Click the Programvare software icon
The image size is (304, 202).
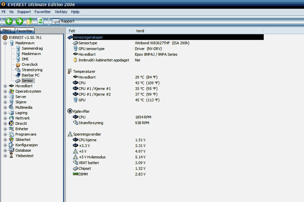11,134
